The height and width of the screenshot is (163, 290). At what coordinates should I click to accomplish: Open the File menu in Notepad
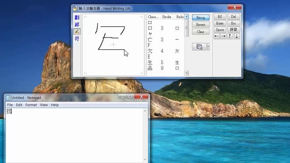10,105
